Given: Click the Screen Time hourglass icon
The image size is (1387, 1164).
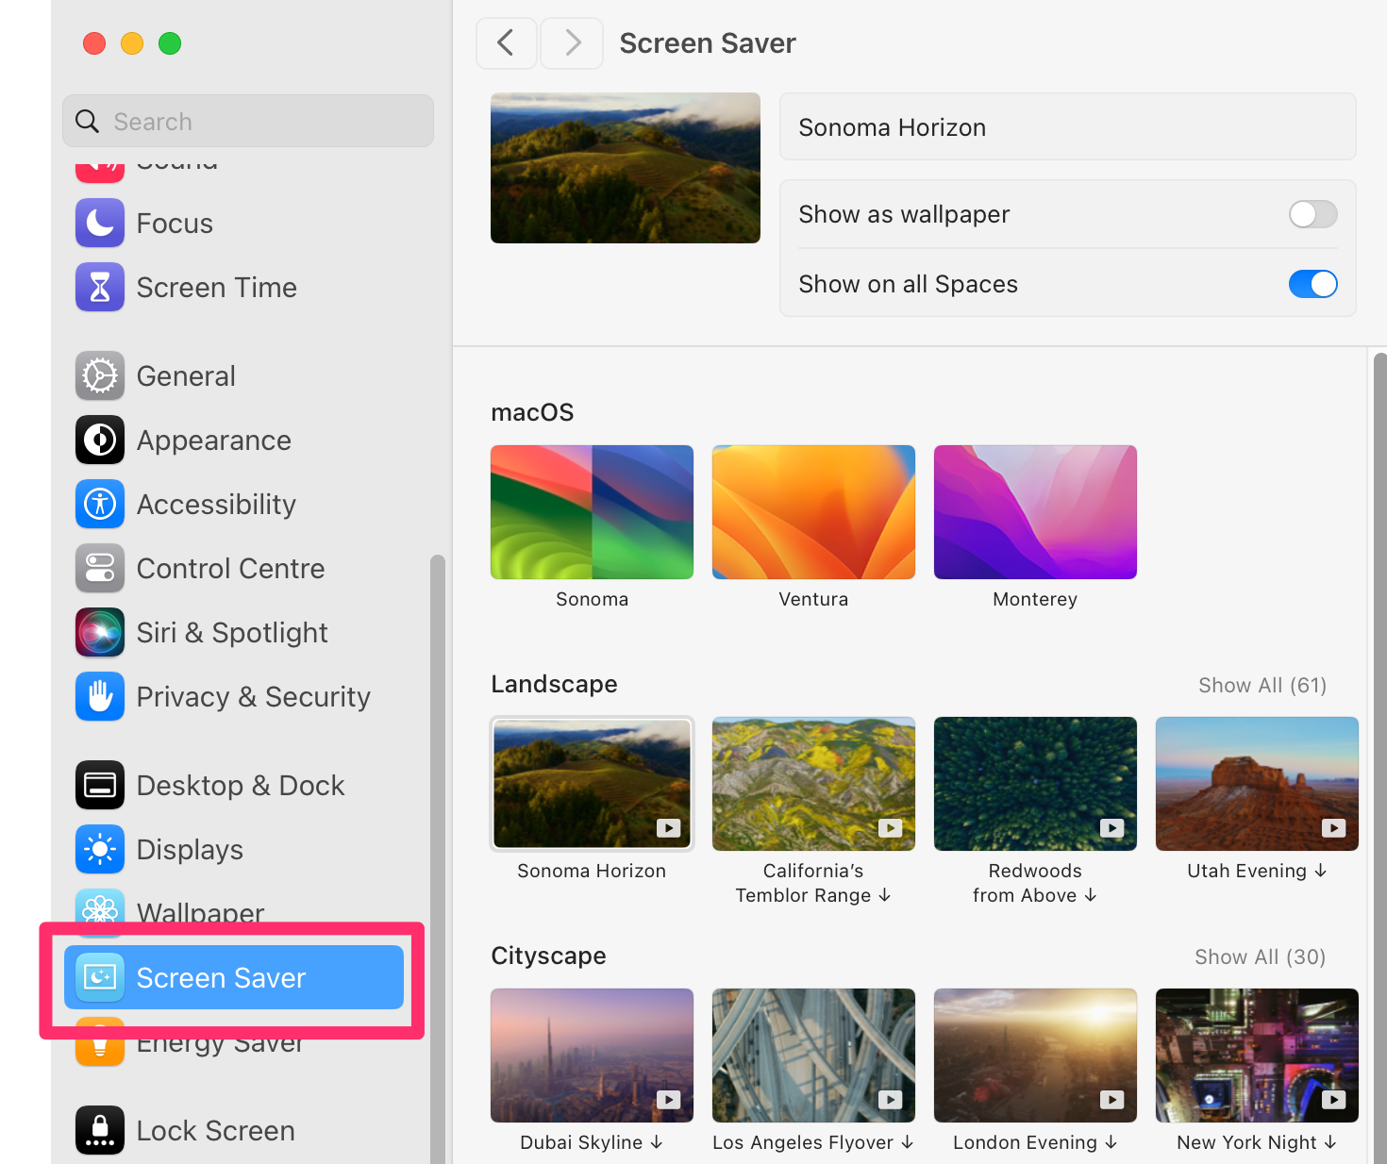Looking at the screenshot, I should tap(100, 287).
